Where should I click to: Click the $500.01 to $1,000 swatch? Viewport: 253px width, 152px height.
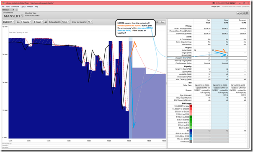coord(191,112)
